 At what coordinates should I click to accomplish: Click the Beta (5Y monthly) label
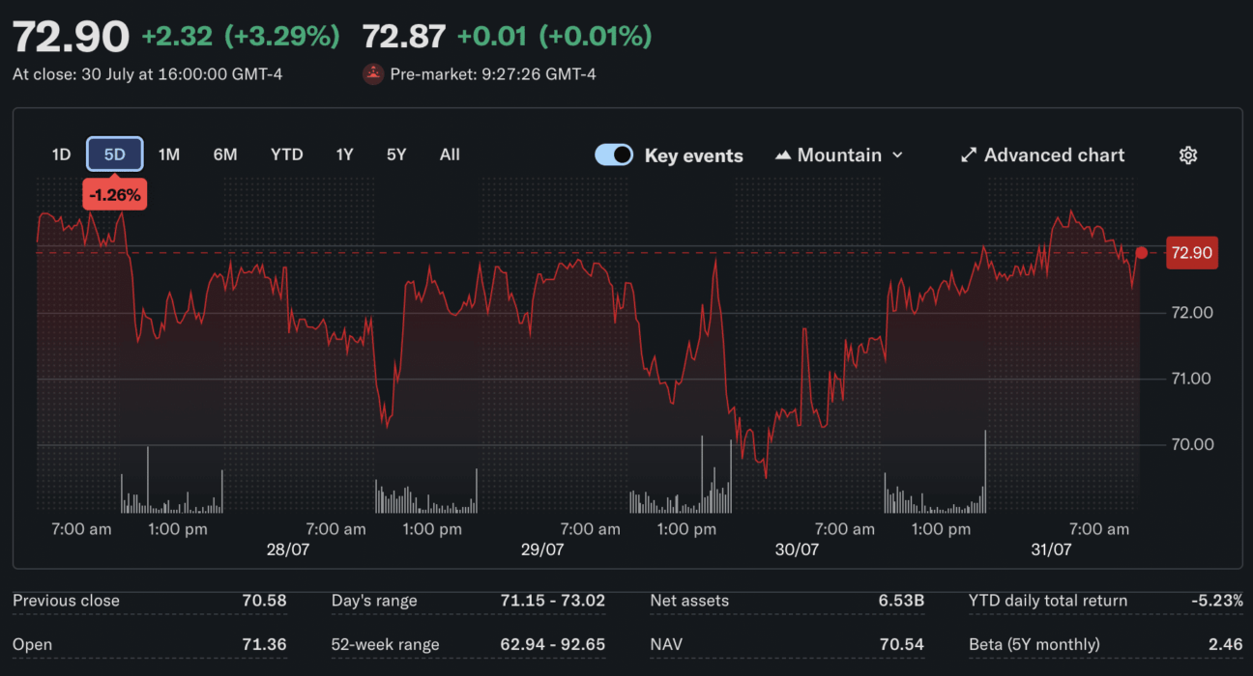pyautogui.click(x=1034, y=644)
